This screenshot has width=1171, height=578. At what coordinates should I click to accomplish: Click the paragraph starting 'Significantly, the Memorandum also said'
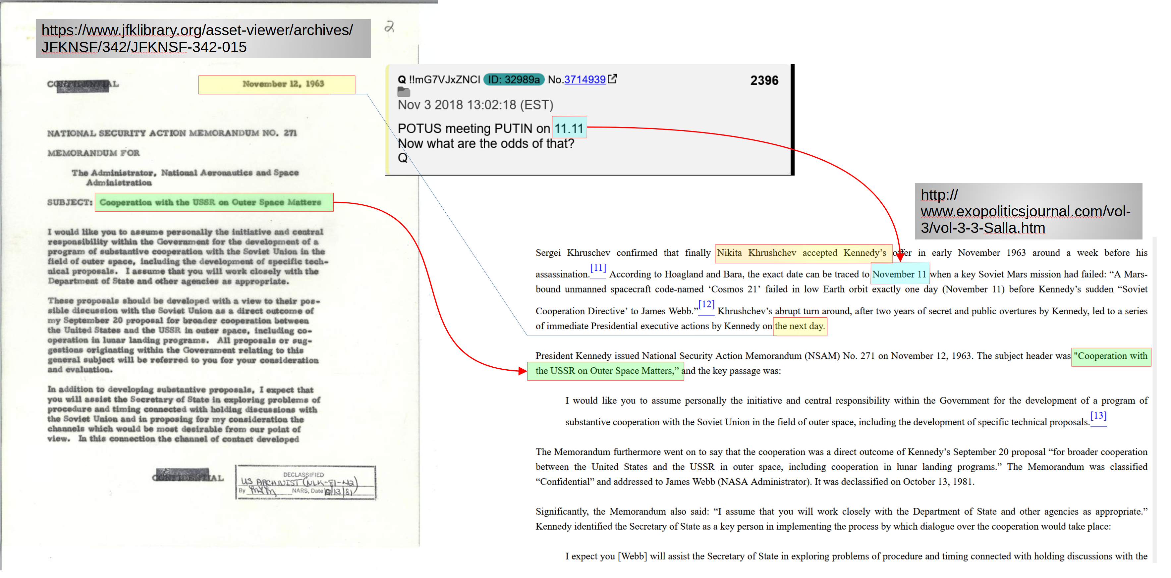[841, 519]
